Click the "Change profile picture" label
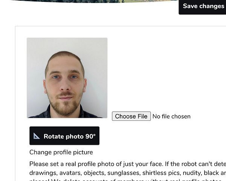The width and height of the screenshot is (226, 181). (x=61, y=152)
